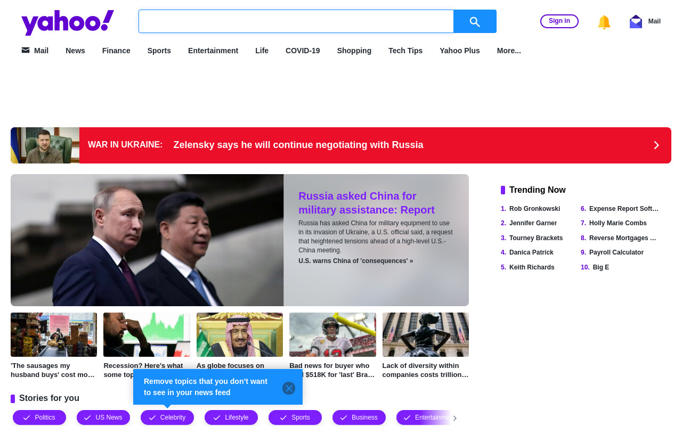Image resolution: width=682 pixels, height=426 pixels.
Task: Select trending topic Expense Report Software
Action: [x=624, y=209]
